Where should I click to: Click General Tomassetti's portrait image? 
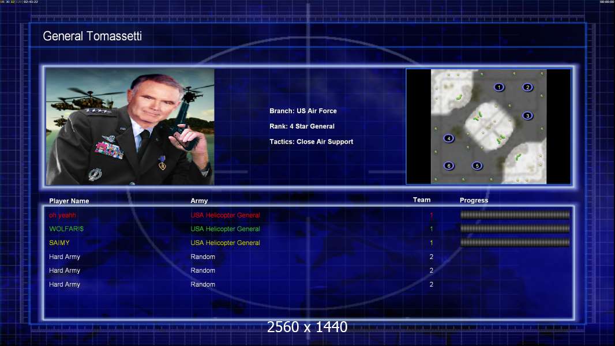coord(130,126)
